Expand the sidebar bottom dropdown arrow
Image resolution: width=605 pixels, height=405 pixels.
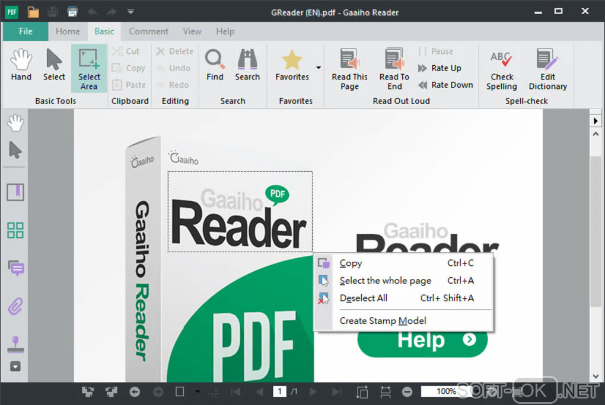pyautogui.click(x=15, y=367)
